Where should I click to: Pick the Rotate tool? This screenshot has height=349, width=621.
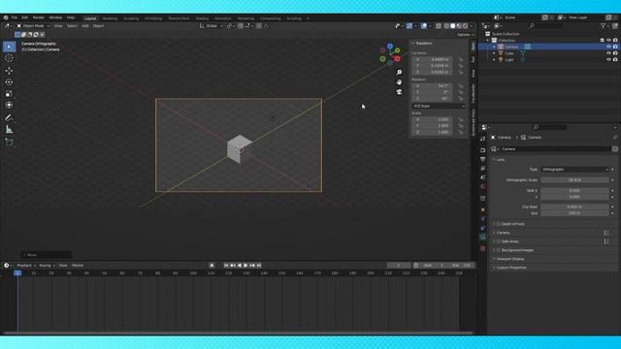point(9,82)
